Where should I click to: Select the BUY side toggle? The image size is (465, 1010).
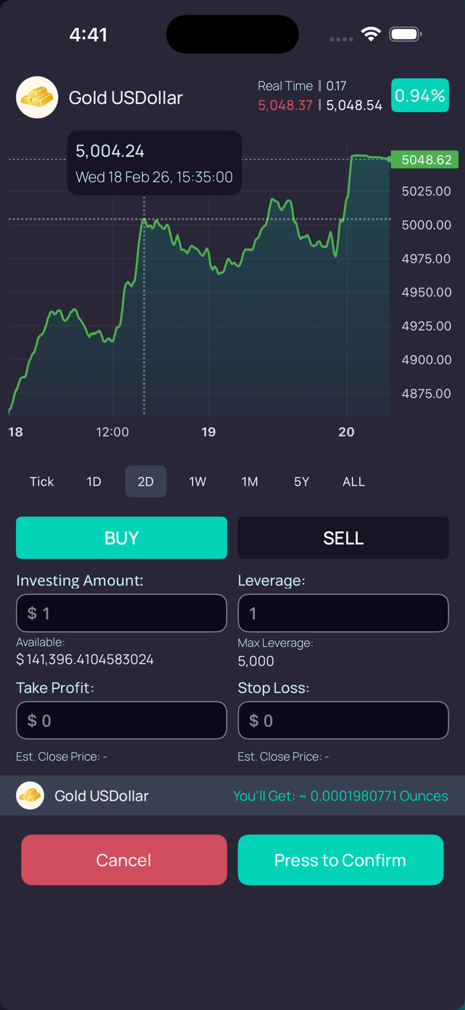(x=121, y=538)
